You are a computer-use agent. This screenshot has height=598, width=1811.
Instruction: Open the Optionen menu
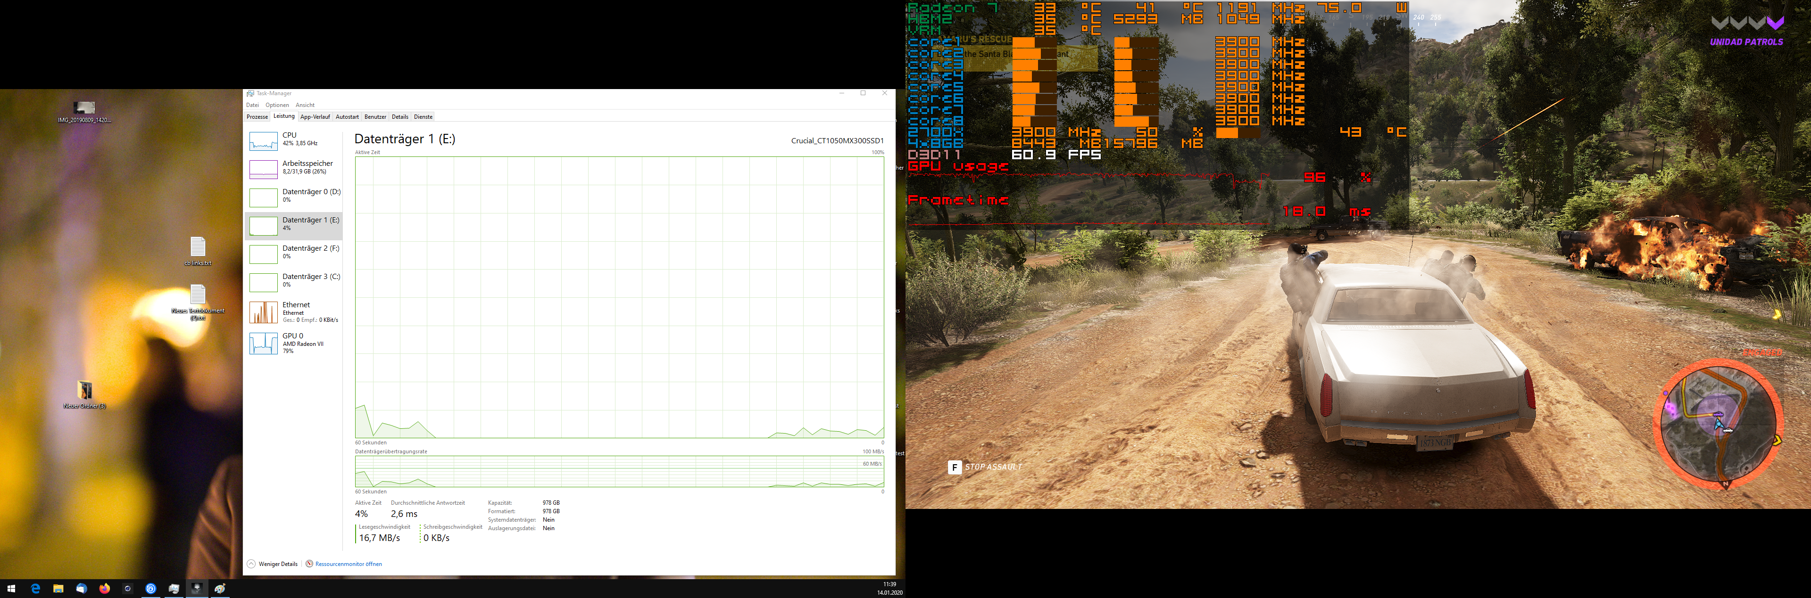277,105
